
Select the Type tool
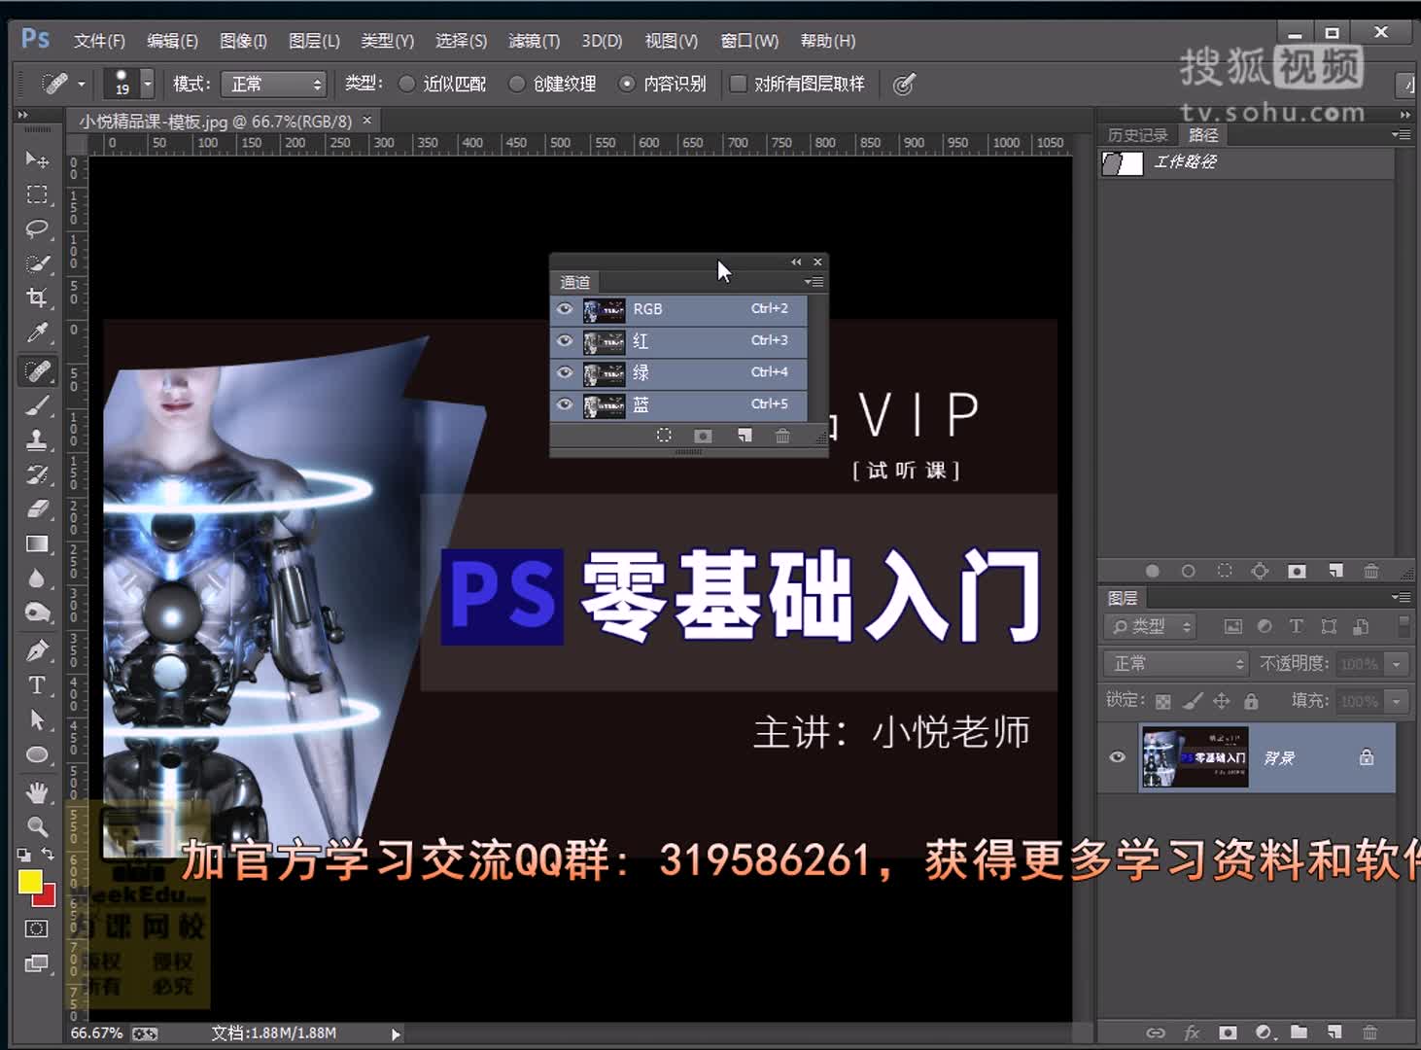tap(37, 684)
